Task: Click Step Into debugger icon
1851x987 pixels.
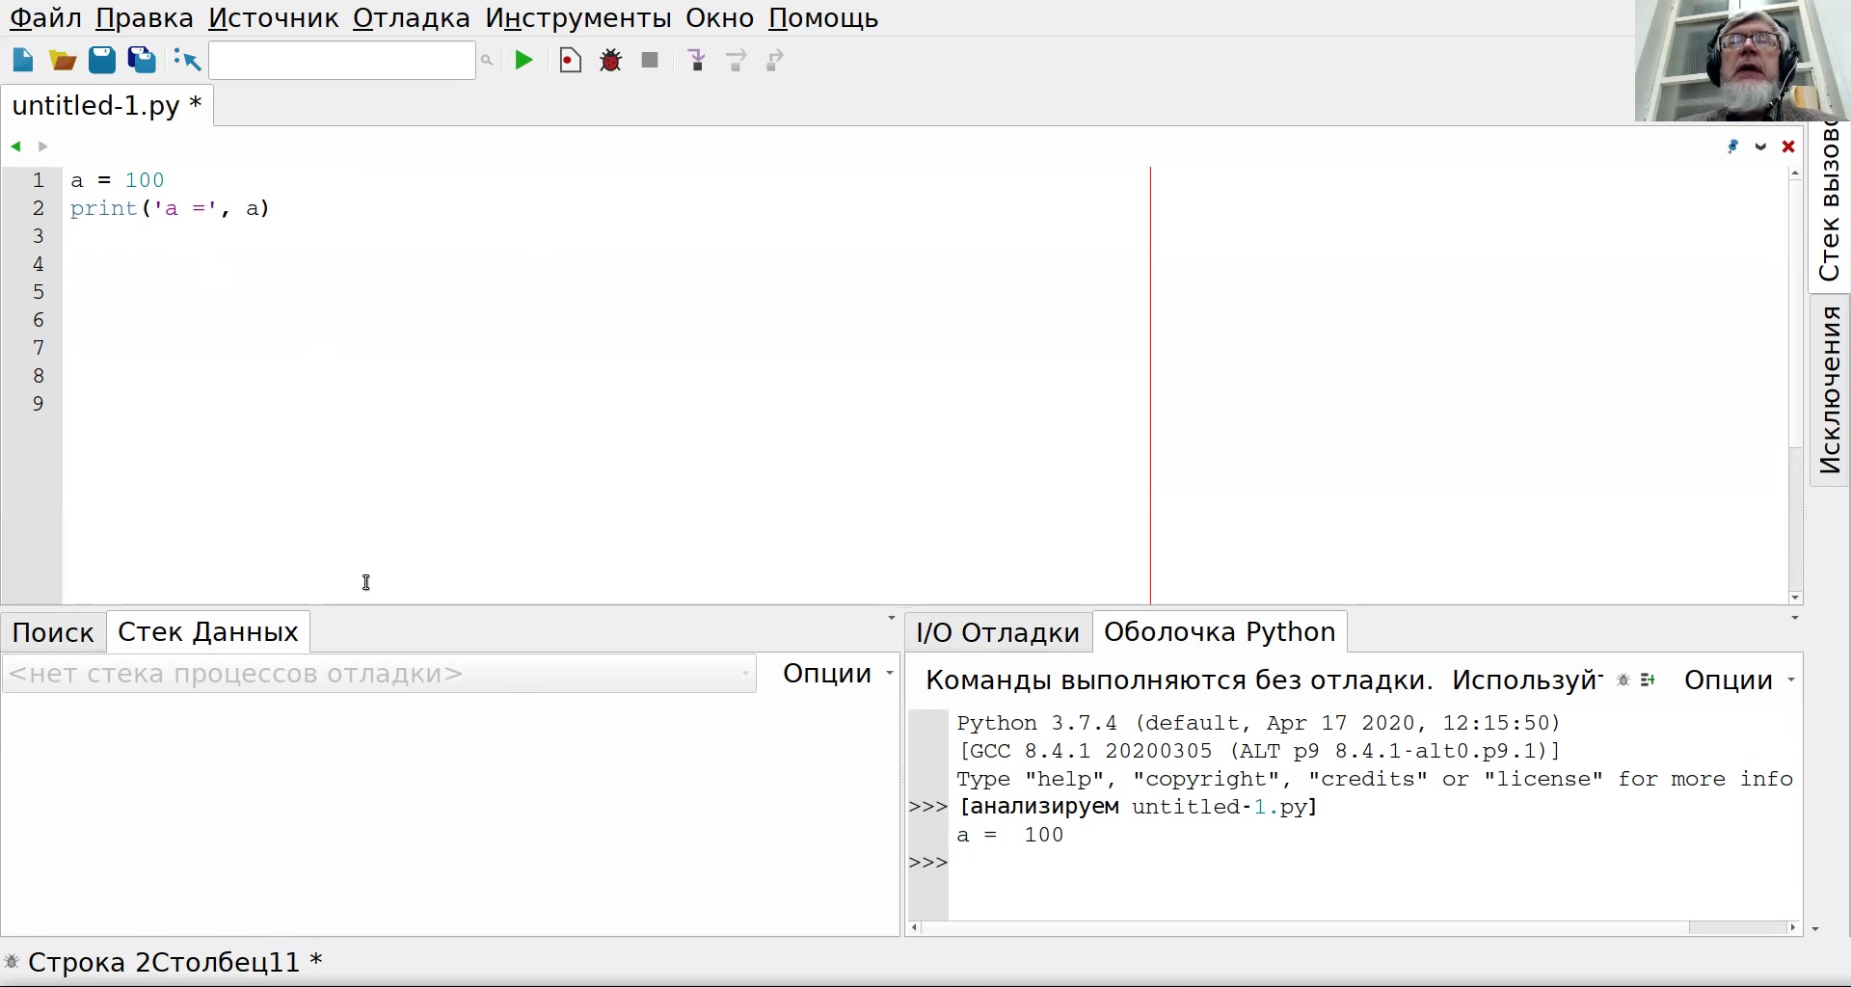Action: (697, 61)
